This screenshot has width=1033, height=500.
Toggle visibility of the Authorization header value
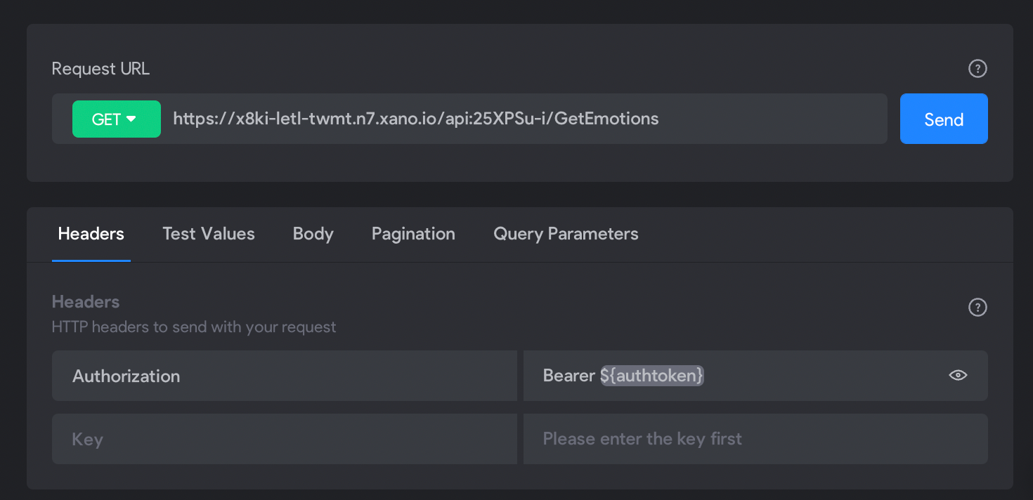[x=958, y=376]
